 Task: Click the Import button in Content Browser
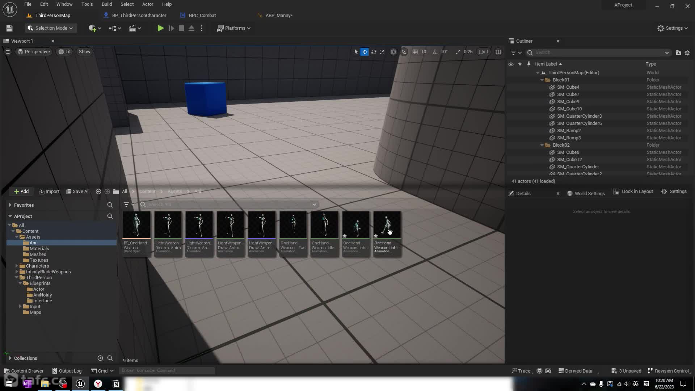point(49,192)
